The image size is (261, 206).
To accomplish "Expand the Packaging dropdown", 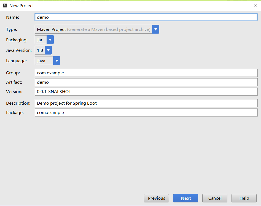I will pyautogui.click(x=50, y=40).
